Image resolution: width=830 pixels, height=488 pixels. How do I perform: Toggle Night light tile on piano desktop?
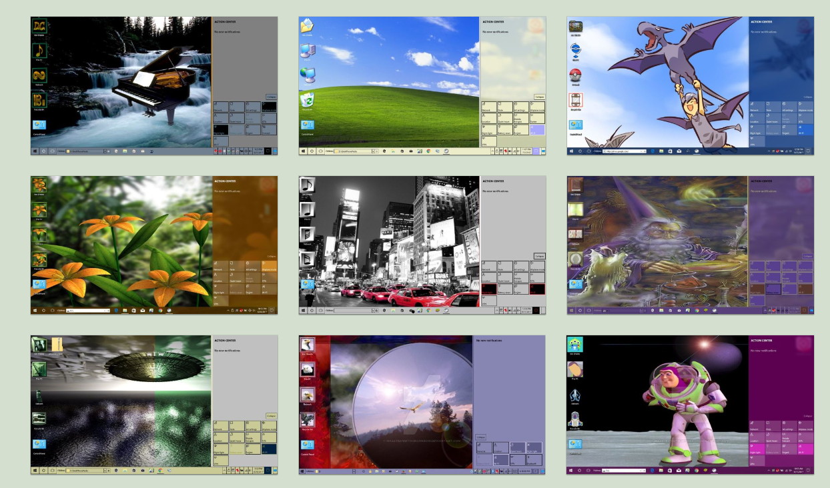click(221, 130)
